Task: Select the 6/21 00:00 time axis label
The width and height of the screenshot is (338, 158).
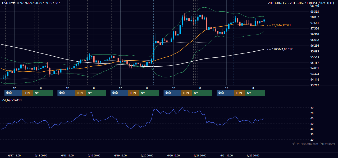Action: click(x=200, y=156)
